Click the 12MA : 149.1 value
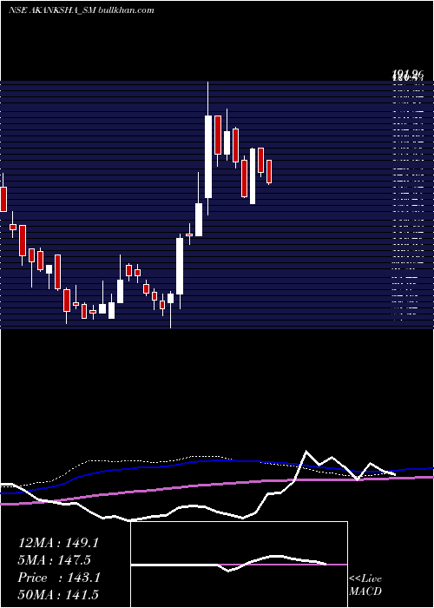 click(58, 543)
